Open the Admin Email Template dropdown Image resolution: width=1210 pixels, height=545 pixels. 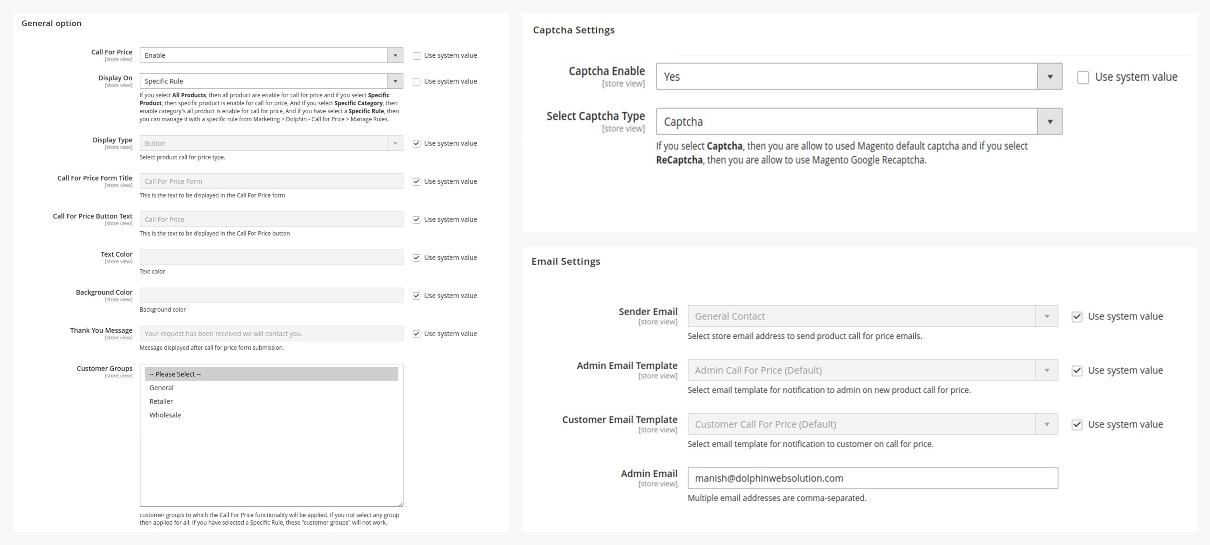pyautogui.click(x=873, y=370)
